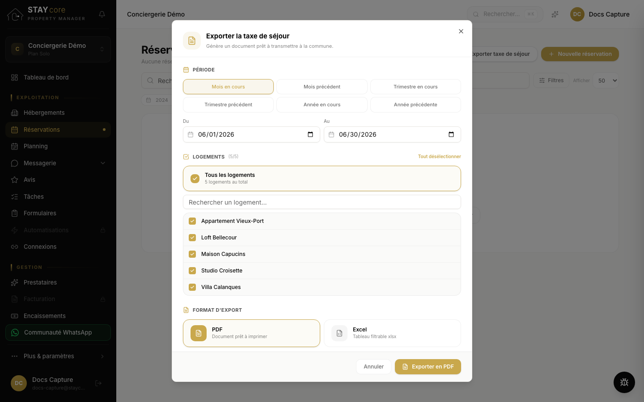This screenshot has height=402, width=644.
Task: Click the DC avatar at the sidebar bottom
Action: (x=19, y=383)
